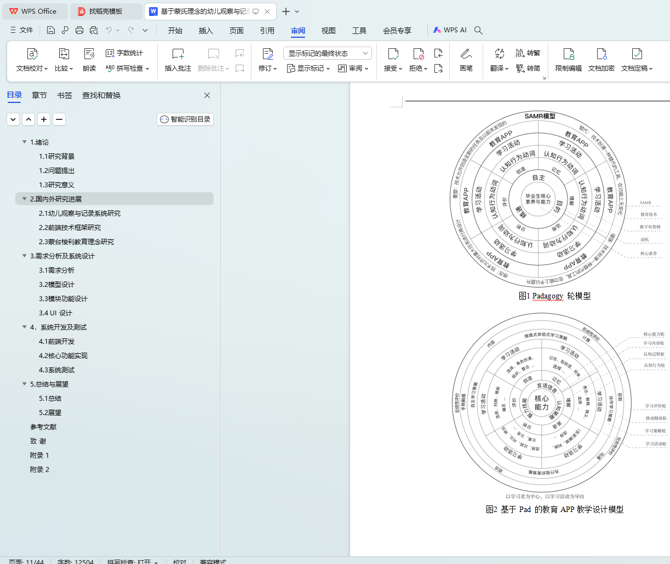Click 智能识别目录 button
670x564 pixels.
click(185, 119)
